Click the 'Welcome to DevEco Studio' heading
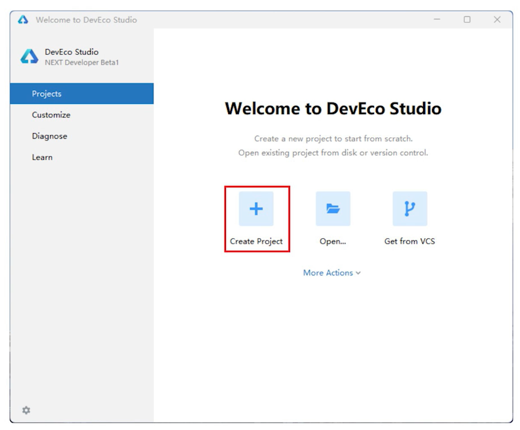Screen dimensions: 520x430 point(333,108)
